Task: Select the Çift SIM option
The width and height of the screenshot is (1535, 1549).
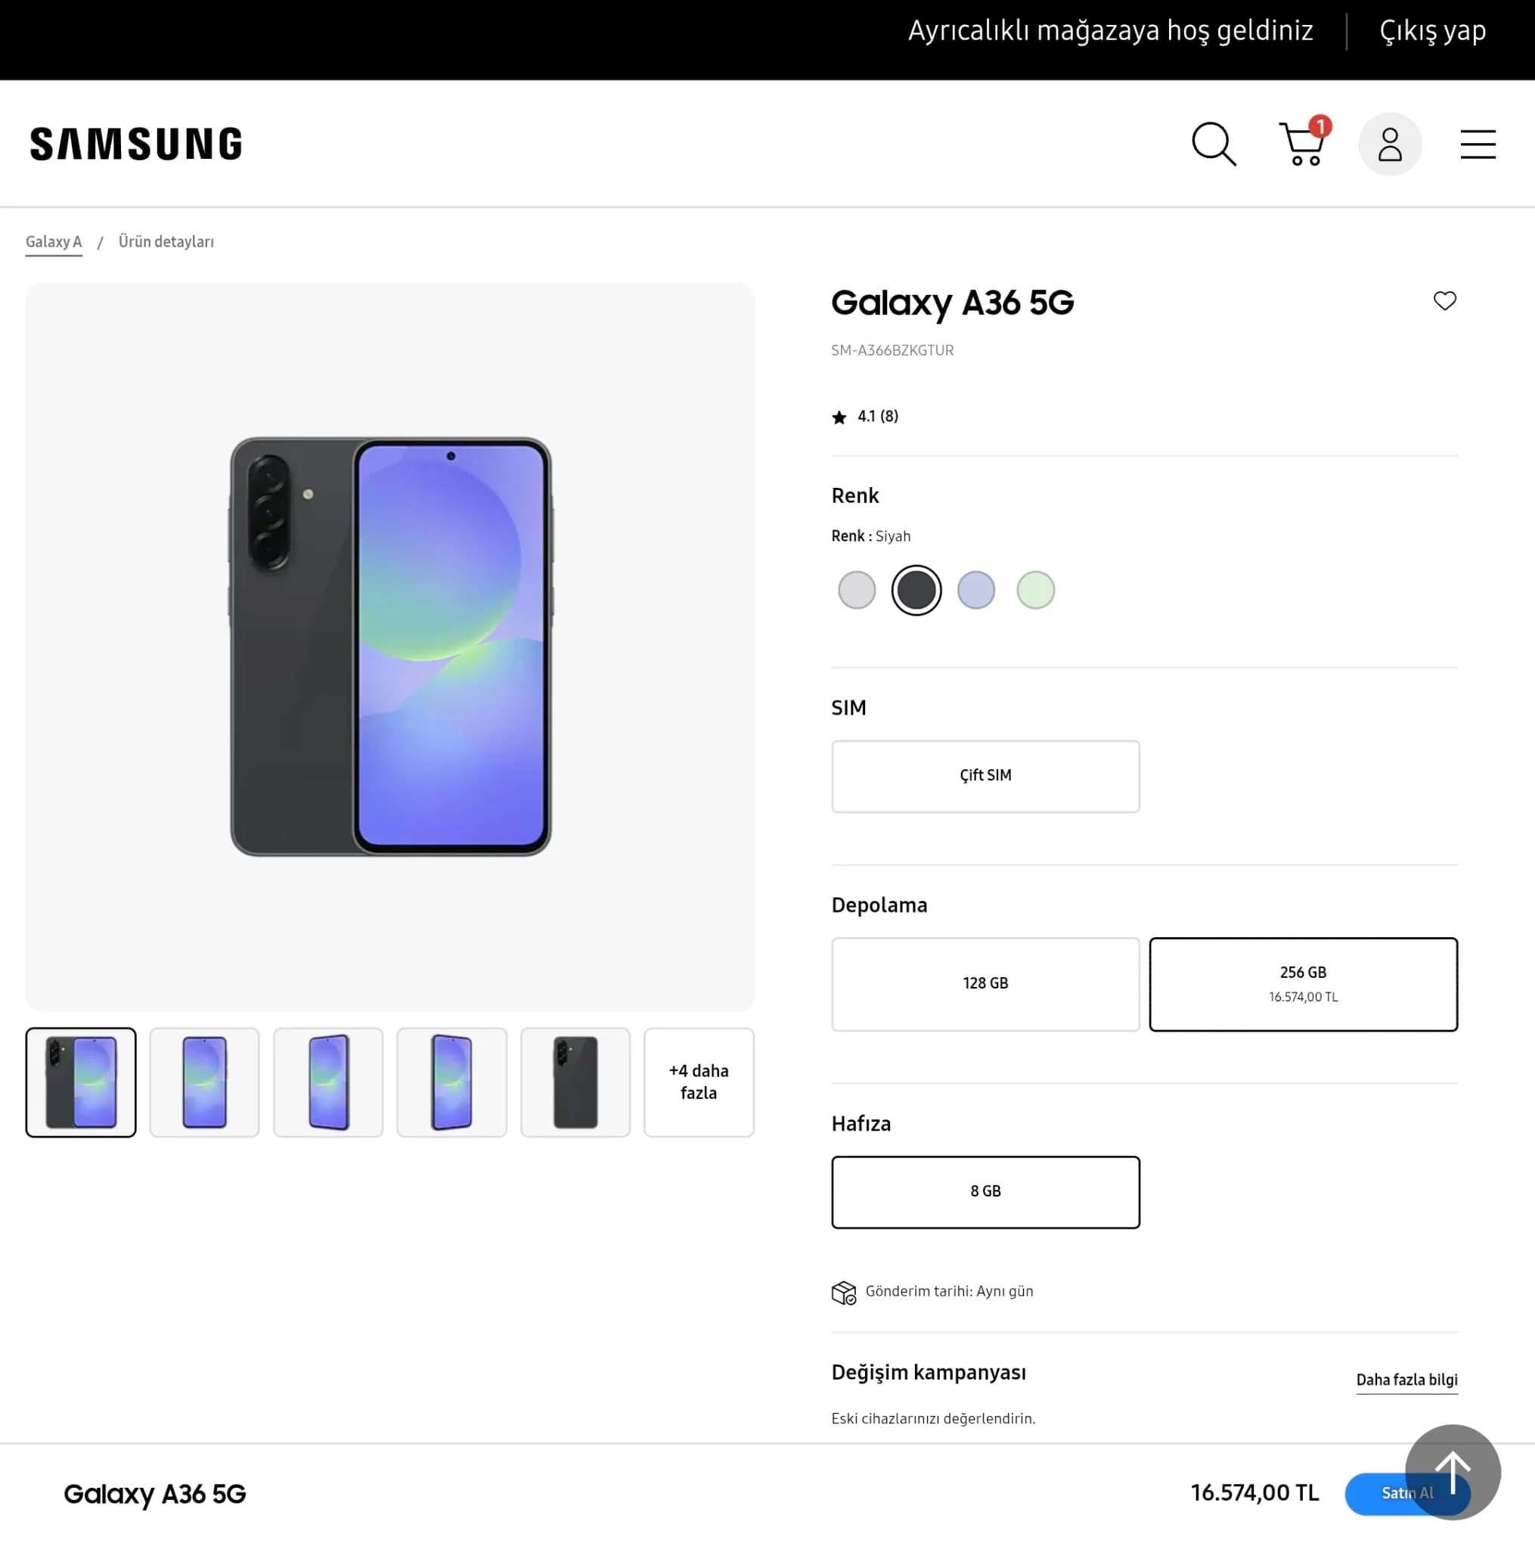Action: [985, 776]
